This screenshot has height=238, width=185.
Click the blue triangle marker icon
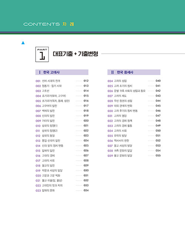tap(23, 43)
